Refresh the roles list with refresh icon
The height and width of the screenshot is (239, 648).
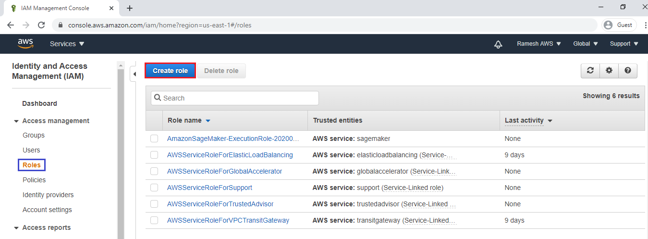[x=590, y=70]
